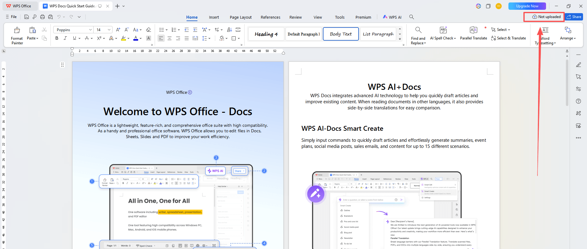Click the Share button

click(574, 17)
